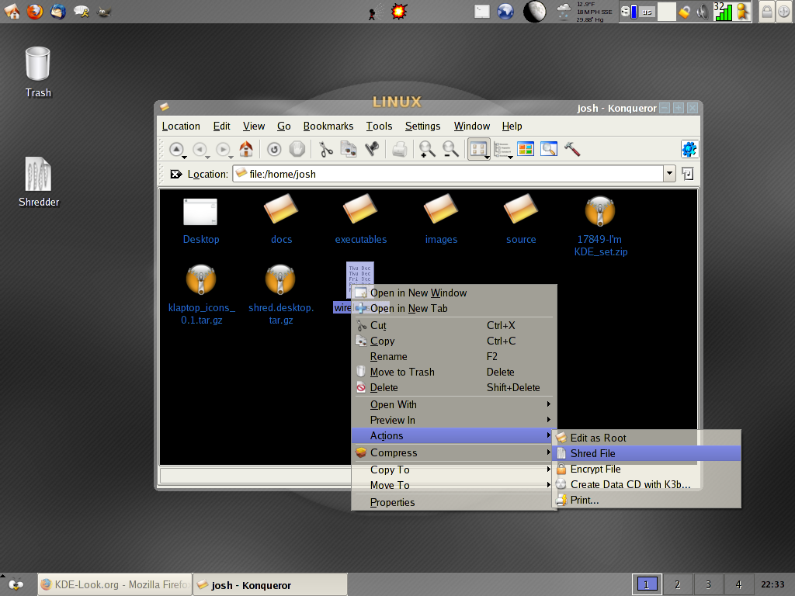Choose Edit as Root in submenu

(647, 438)
